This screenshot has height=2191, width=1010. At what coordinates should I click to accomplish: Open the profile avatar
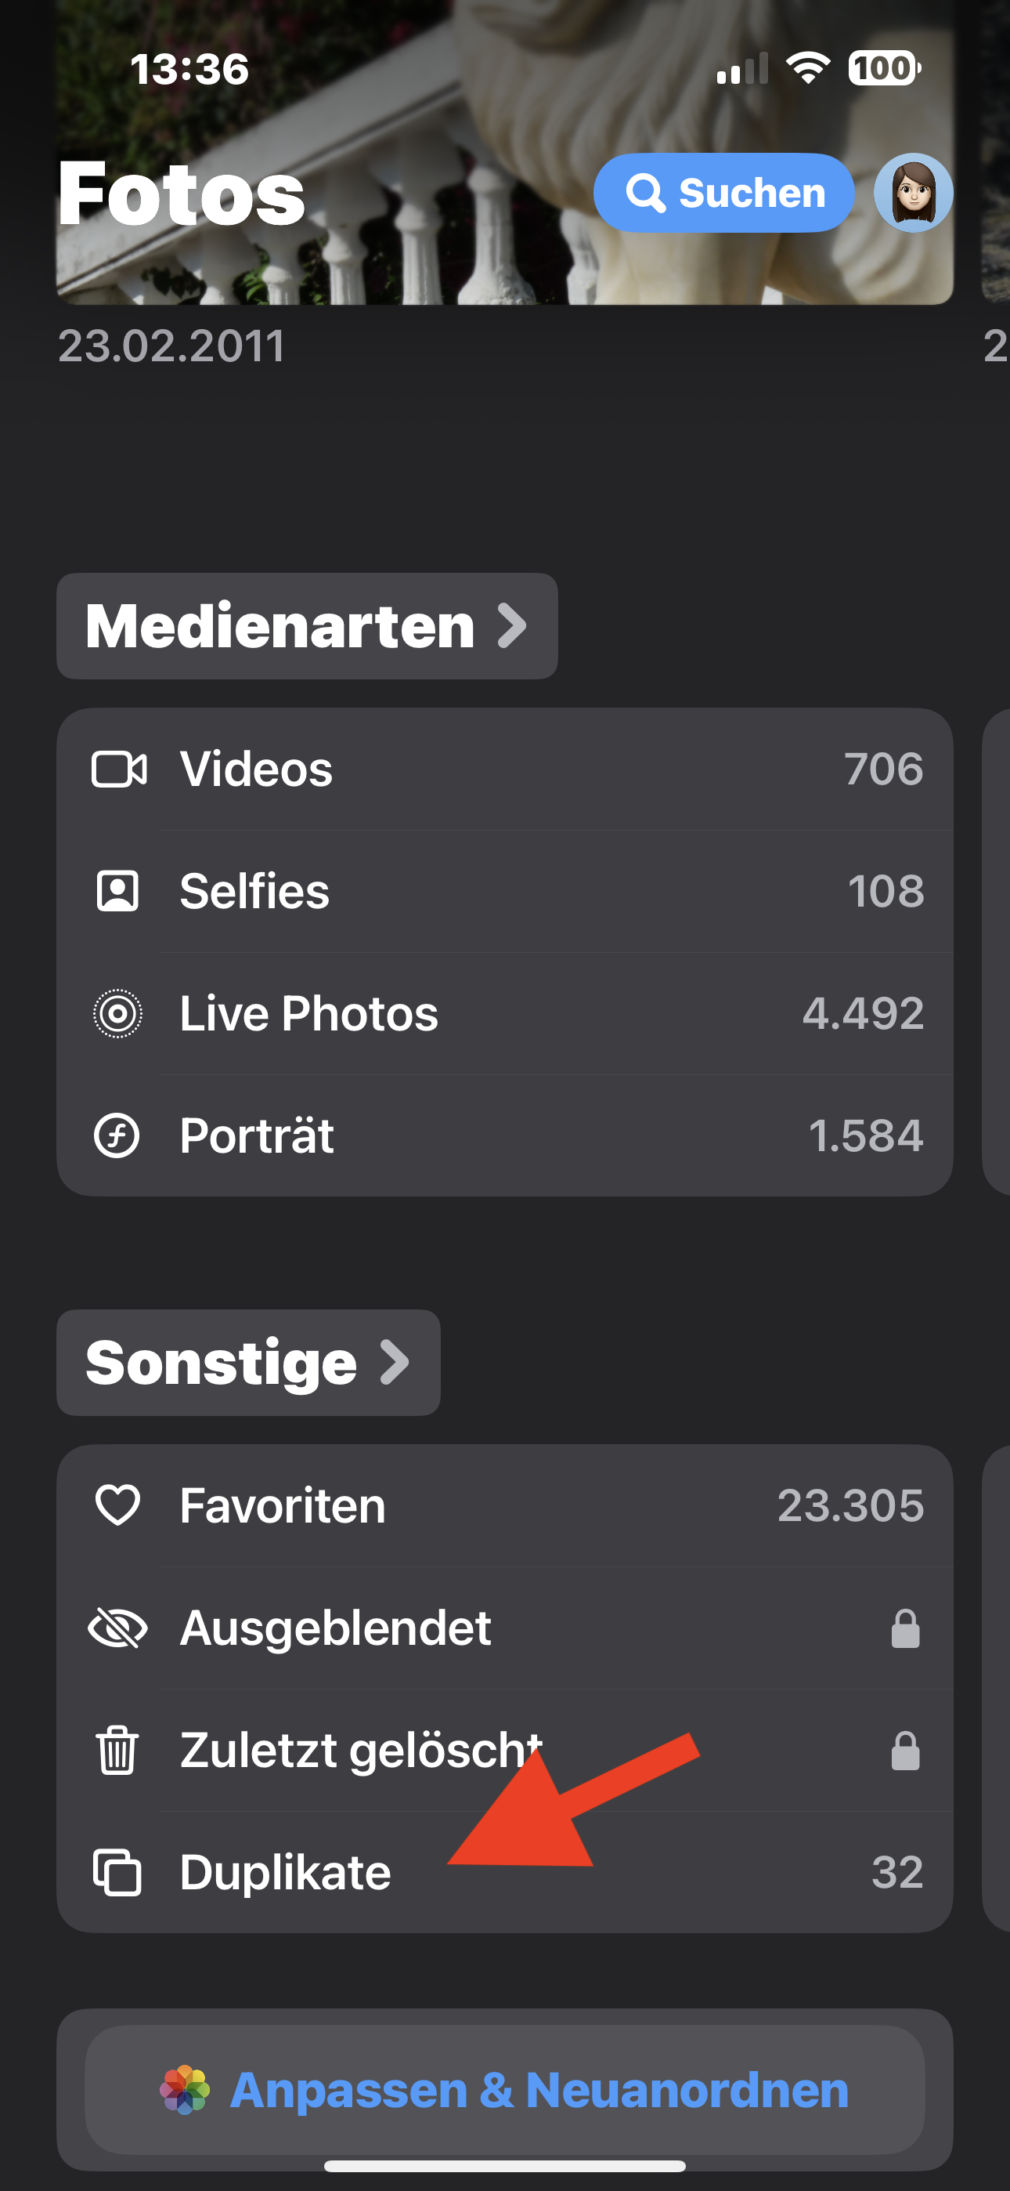(x=913, y=193)
